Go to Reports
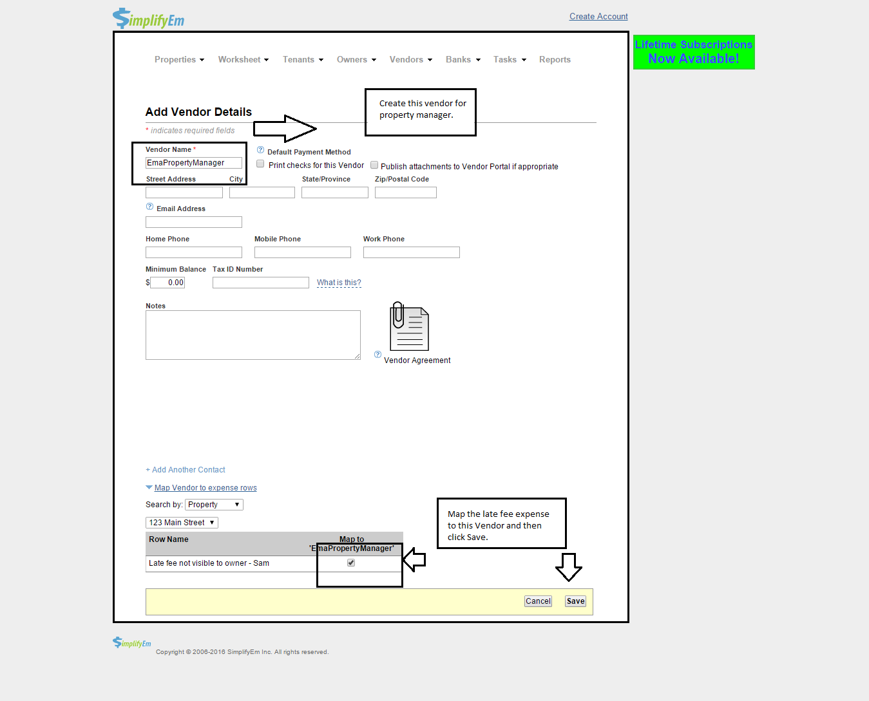 [x=555, y=59]
